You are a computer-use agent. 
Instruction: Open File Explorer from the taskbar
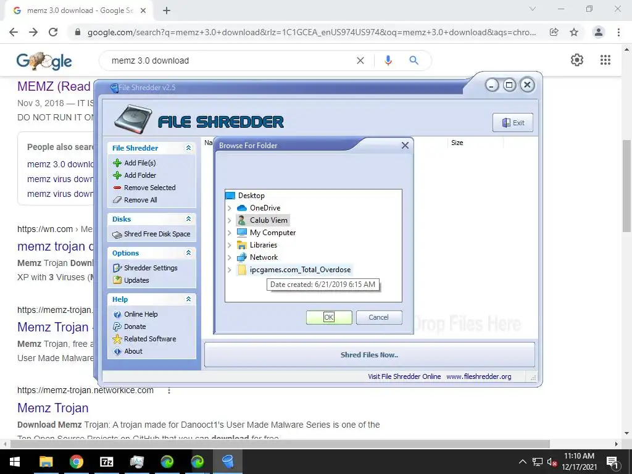point(46,462)
